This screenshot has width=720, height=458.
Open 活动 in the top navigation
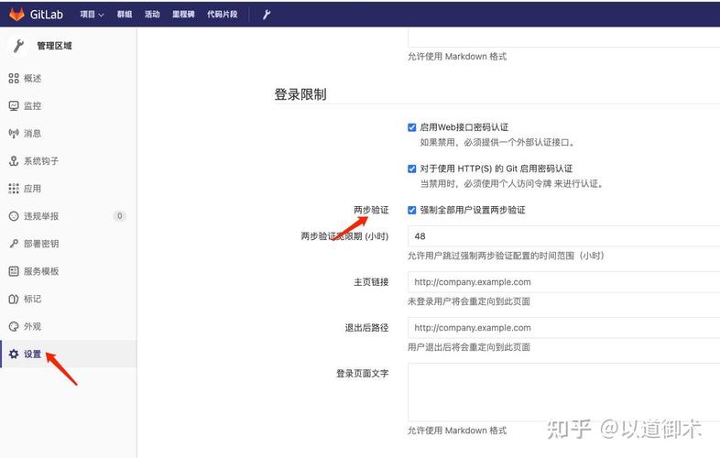(x=152, y=15)
